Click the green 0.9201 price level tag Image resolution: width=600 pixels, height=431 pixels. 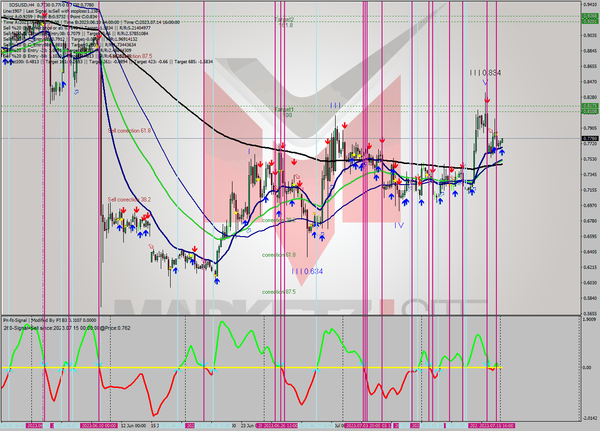(x=590, y=21)
